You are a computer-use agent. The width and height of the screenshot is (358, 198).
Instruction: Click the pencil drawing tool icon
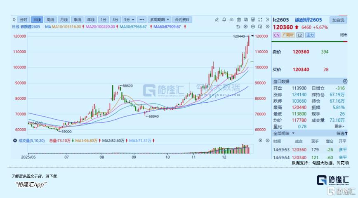click(217, 19)
